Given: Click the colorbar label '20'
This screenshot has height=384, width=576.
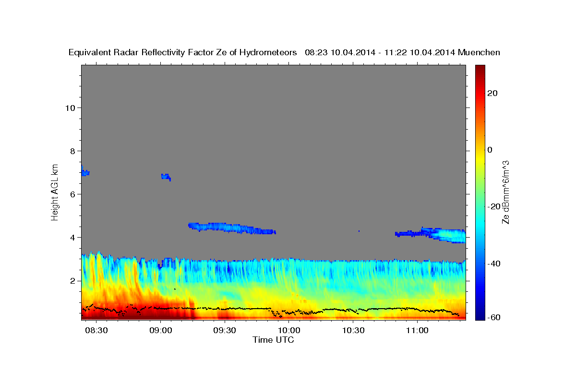Looking at the screenshot, I should (492, 93).
